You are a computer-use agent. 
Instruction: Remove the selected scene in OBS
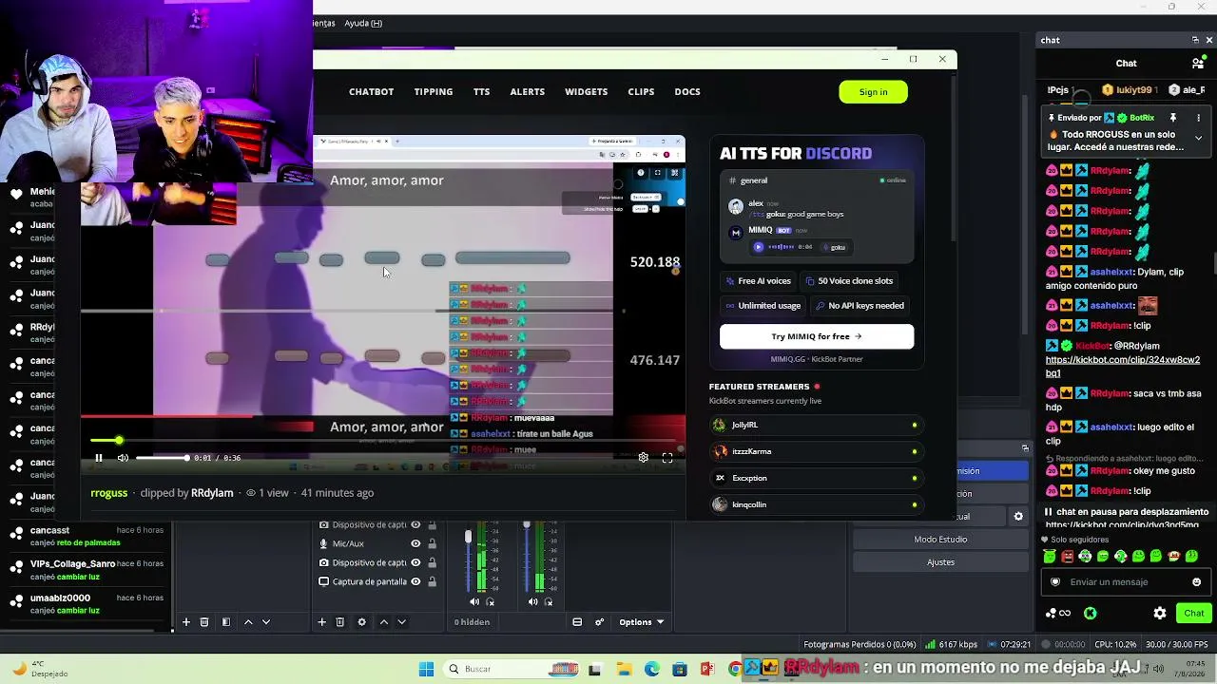(204, 622)
